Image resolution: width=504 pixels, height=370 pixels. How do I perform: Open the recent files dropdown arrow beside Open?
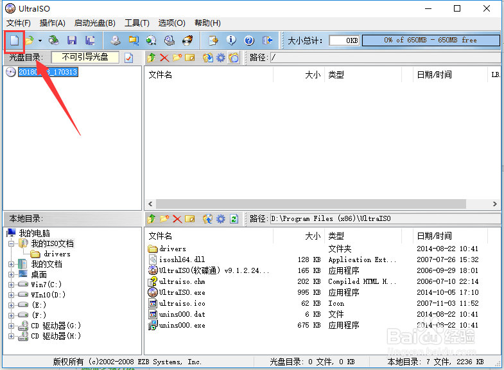40,41
